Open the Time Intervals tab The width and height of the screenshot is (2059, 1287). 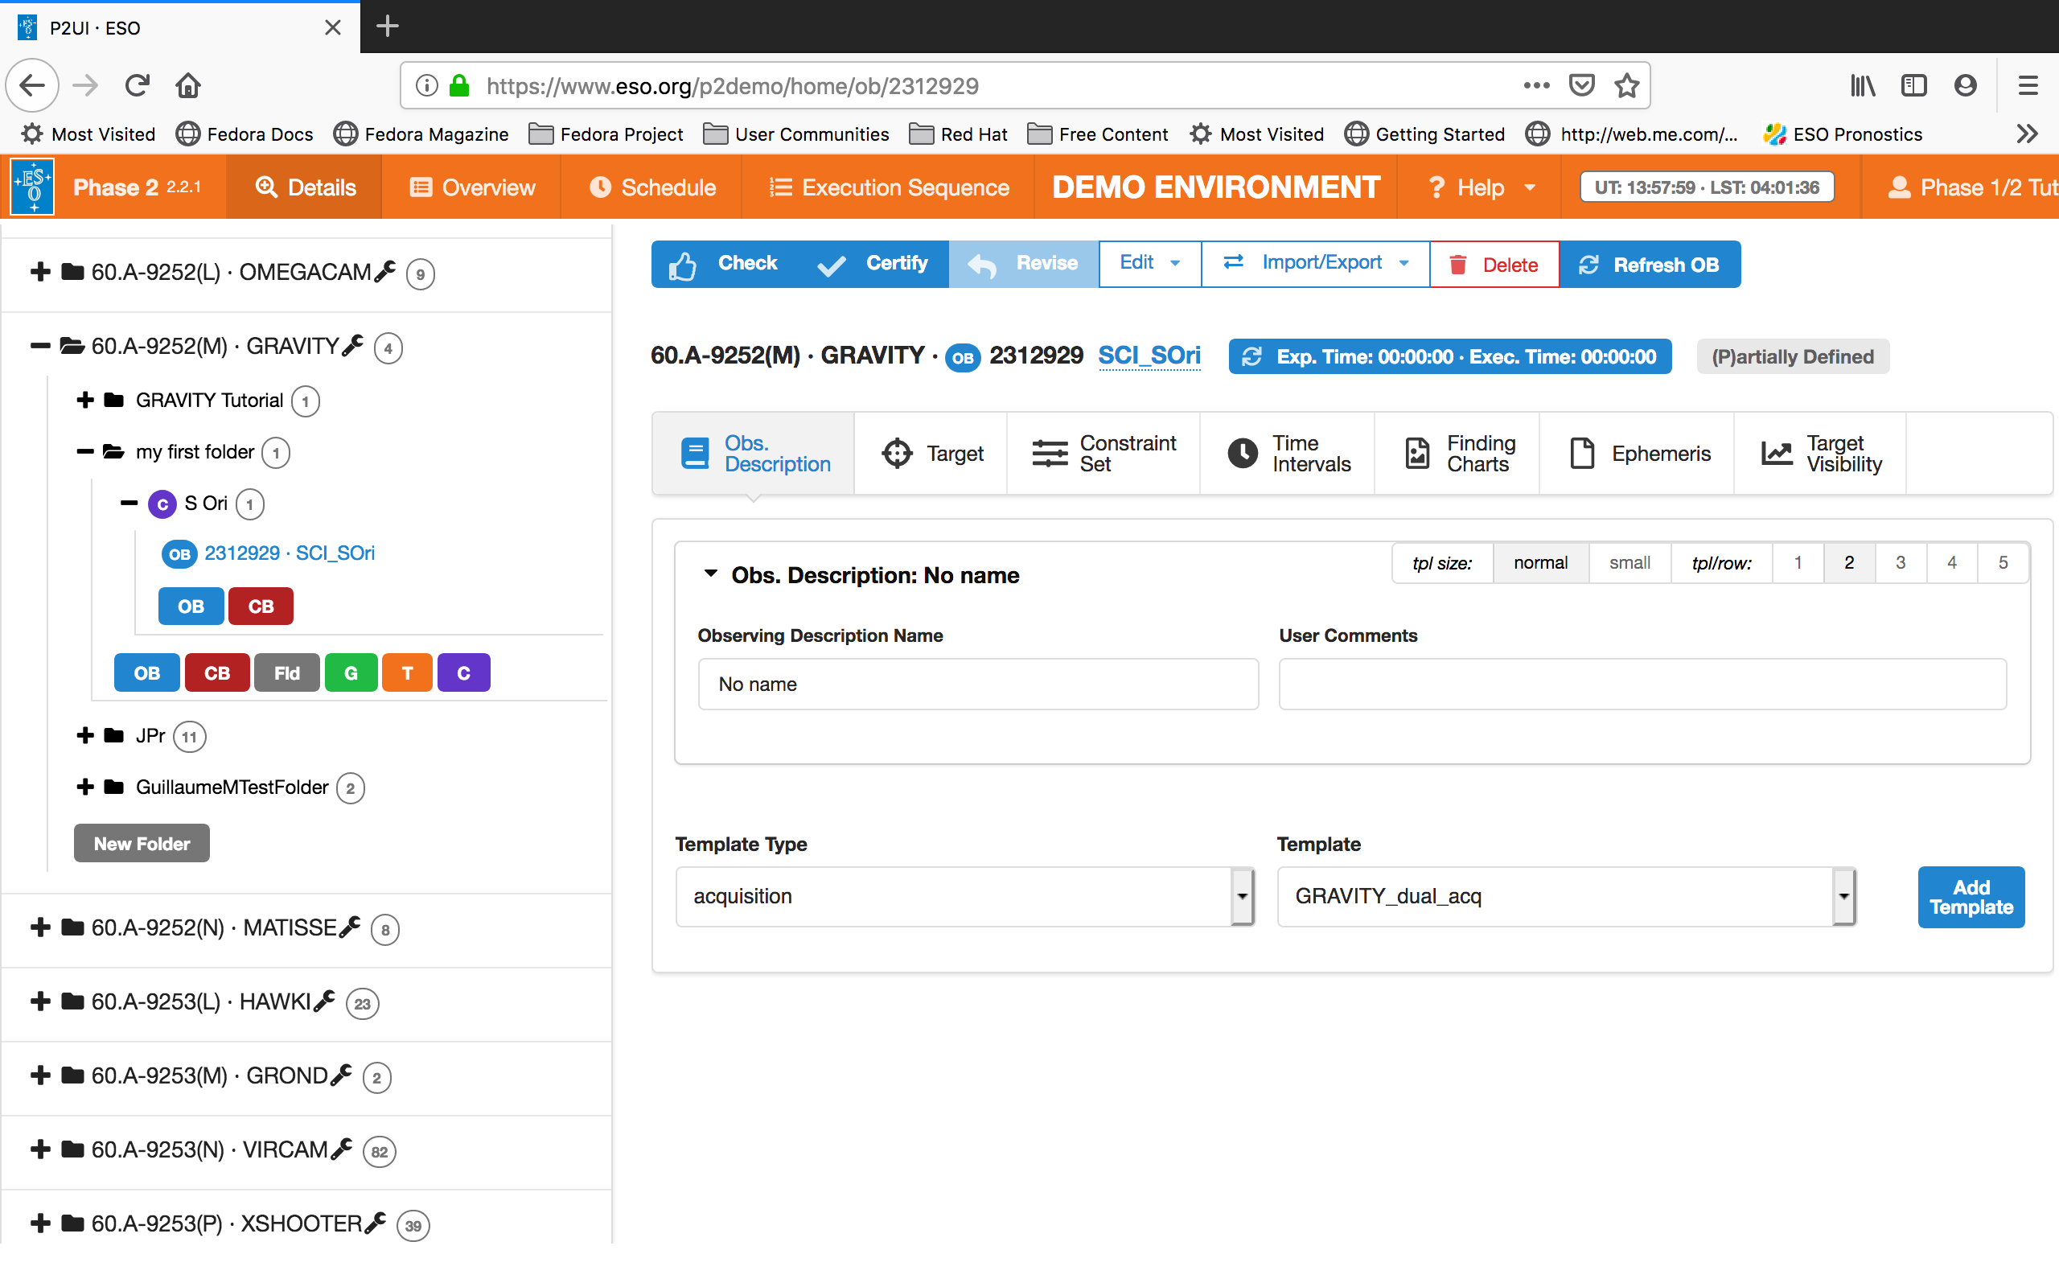tap(1288, 454)
